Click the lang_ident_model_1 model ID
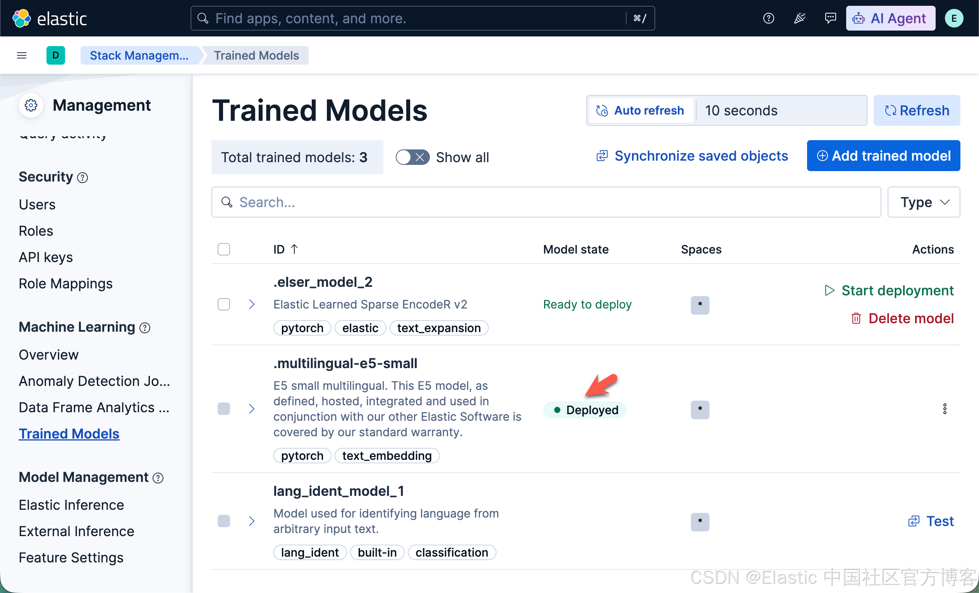Image resolution: width=979 pixels, height=593 pixels. (338, 491)
